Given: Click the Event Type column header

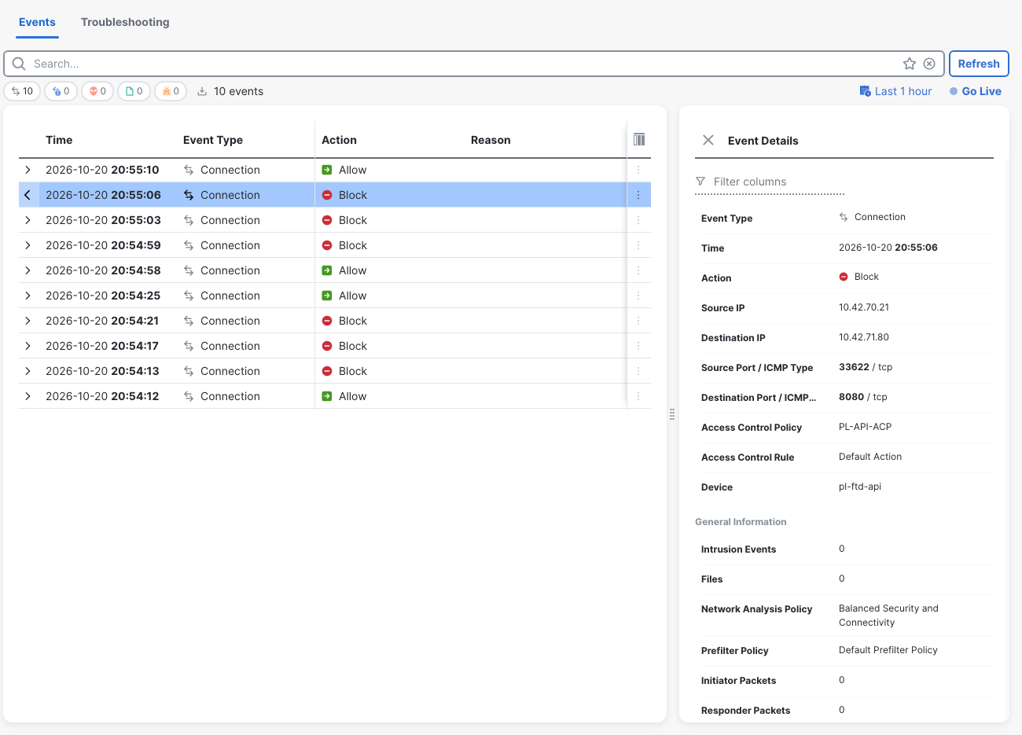Looking at the screenshot, I should 213,140.
